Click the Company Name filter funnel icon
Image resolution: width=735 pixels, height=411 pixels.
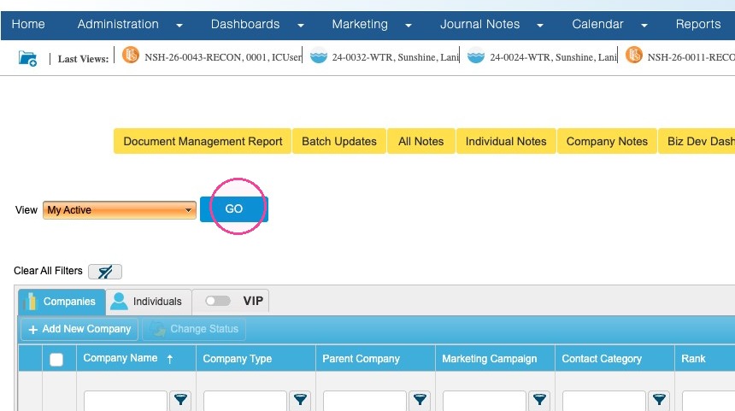[x=180, y=400]
